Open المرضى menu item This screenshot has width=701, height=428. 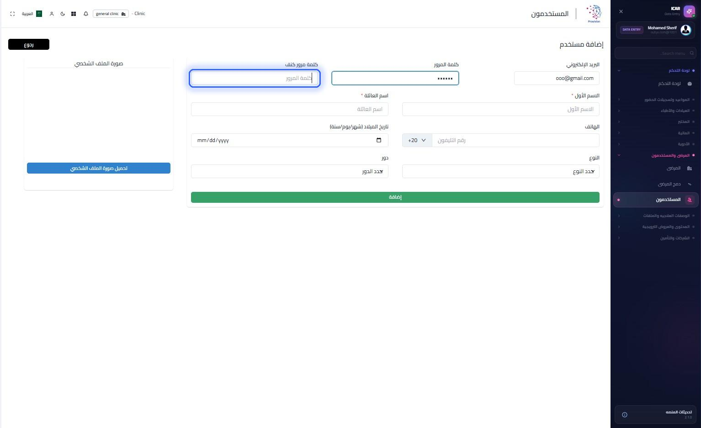coord(656,168)
